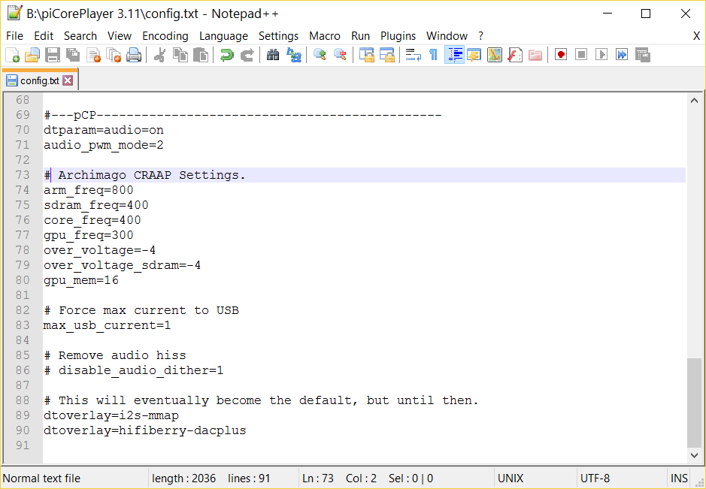Image resolution: width=706 pixels, height=489 pixels.
Task: Click Run Macro Multiple Times icon
Action: [x=622, y=55]
